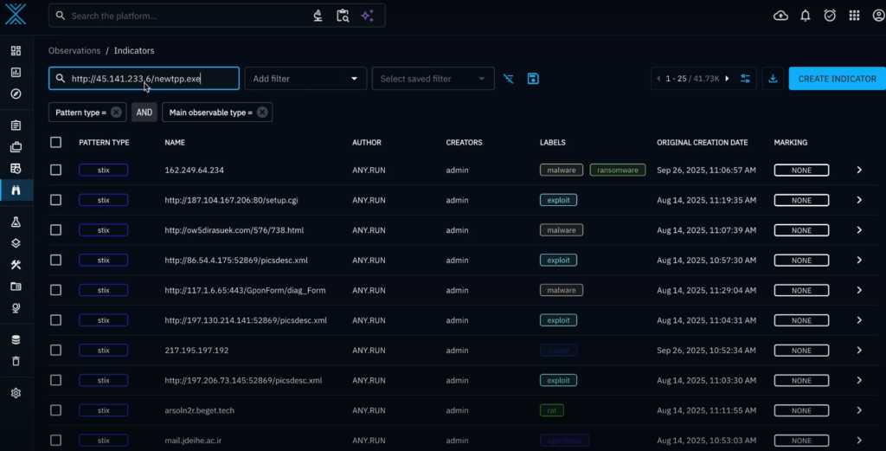
Task: Open the Trash icon in sidebar
Action: click(x=16, y=361)
